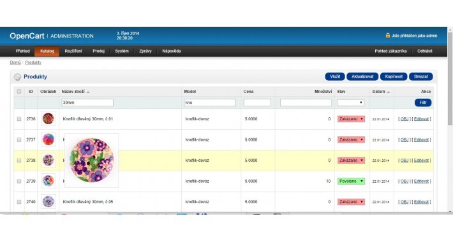Click the Kopírovat button
453x242 pixels.
(x=394, y=76)
